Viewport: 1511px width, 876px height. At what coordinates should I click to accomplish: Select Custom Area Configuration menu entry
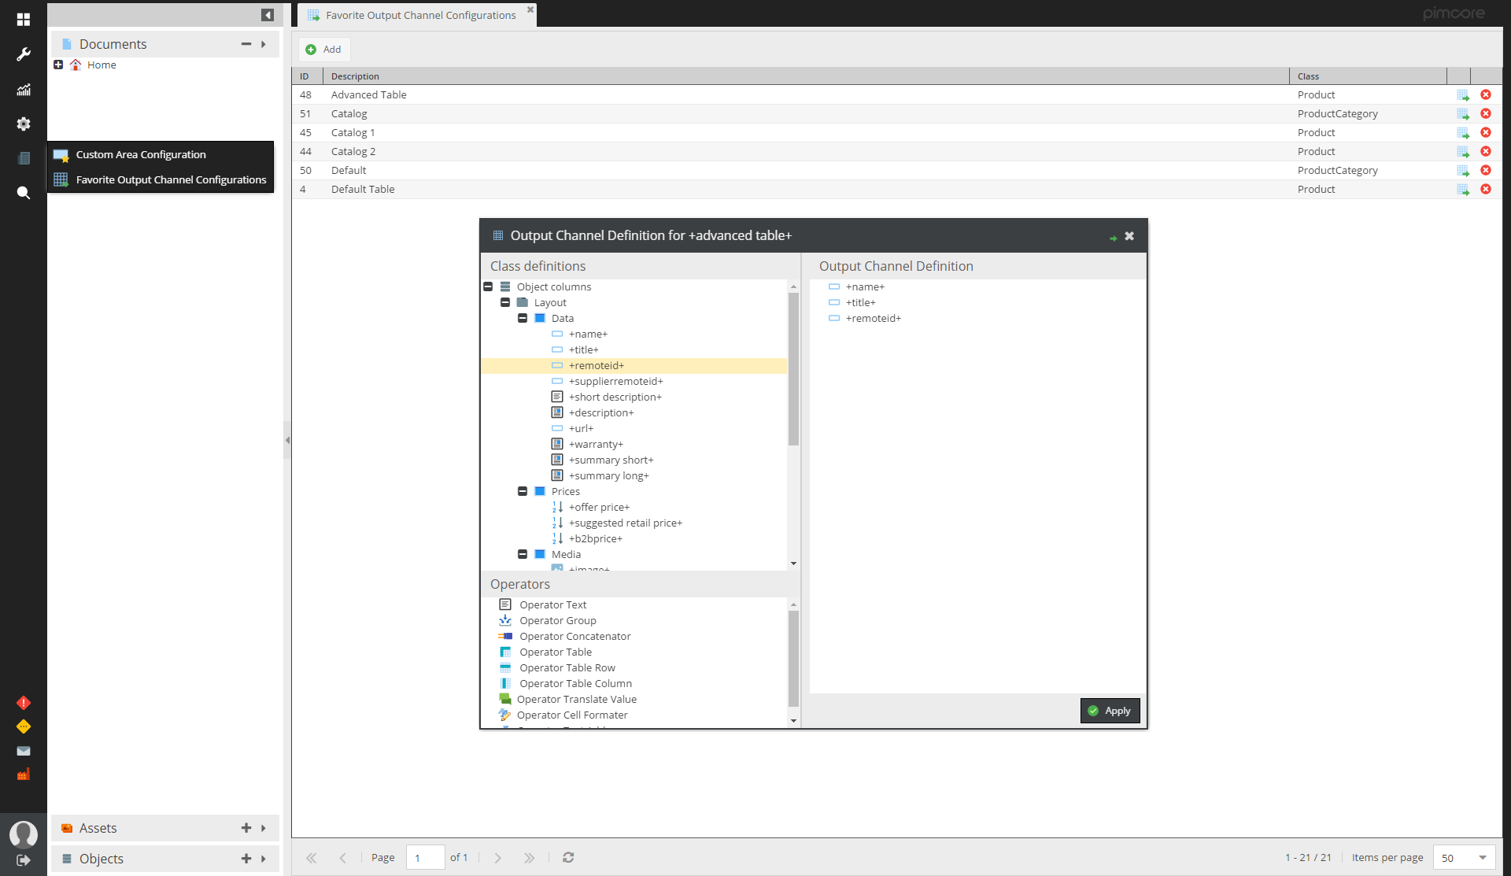[x=141, y=154]
